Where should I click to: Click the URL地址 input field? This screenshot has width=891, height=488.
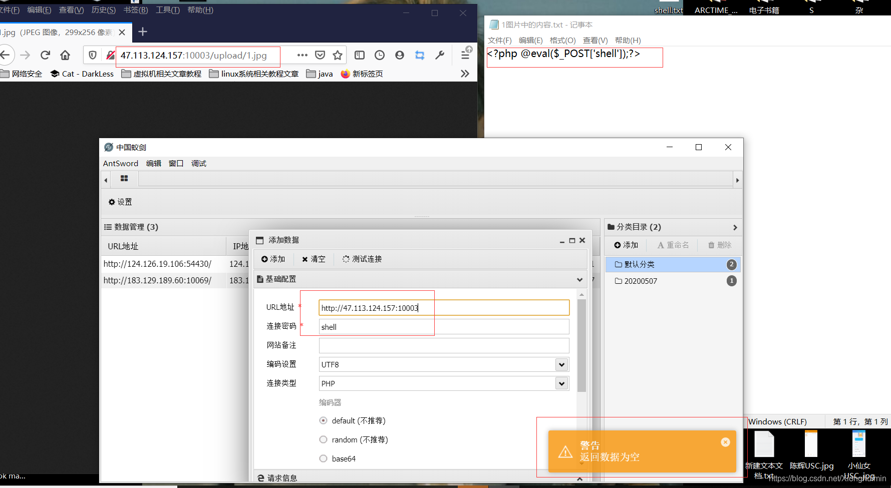click(444, 308)
